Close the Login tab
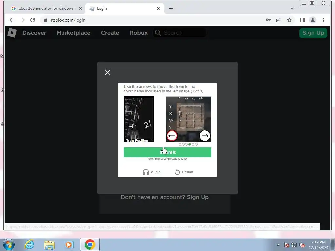The width and height of the screenshot is (335, 251). (159, 8)
